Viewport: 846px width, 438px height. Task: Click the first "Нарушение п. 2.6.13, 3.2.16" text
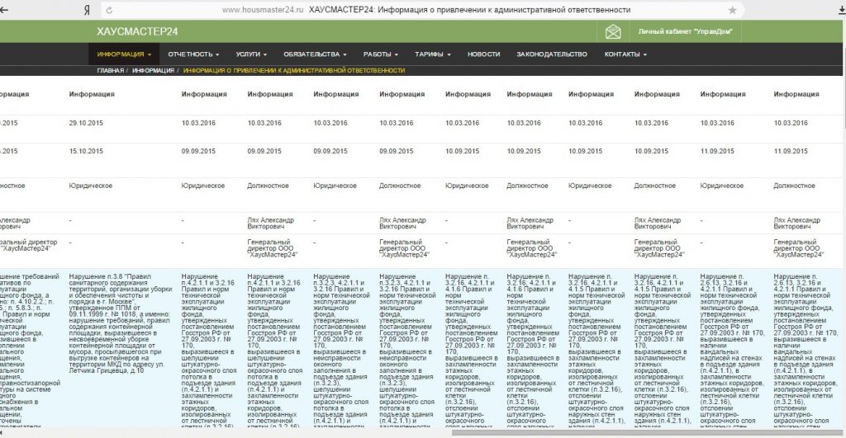[732, 351]
